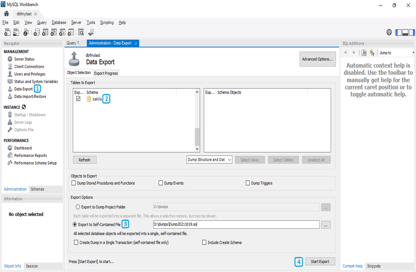
Task: Open the File menu
Action: click(5, 22)
